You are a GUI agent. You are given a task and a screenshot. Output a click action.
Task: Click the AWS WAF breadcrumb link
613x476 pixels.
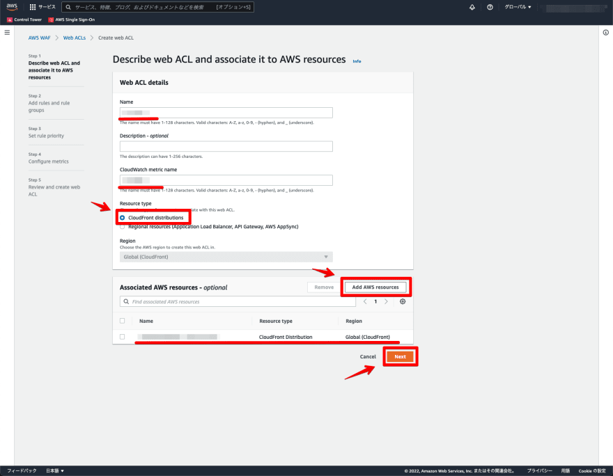[x=40, y=38]
